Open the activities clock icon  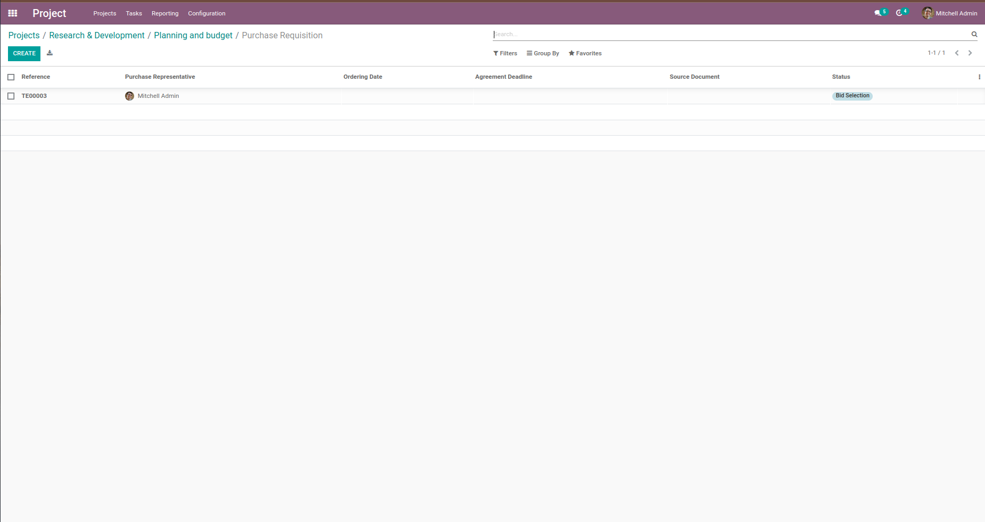(x=899, y=13)
